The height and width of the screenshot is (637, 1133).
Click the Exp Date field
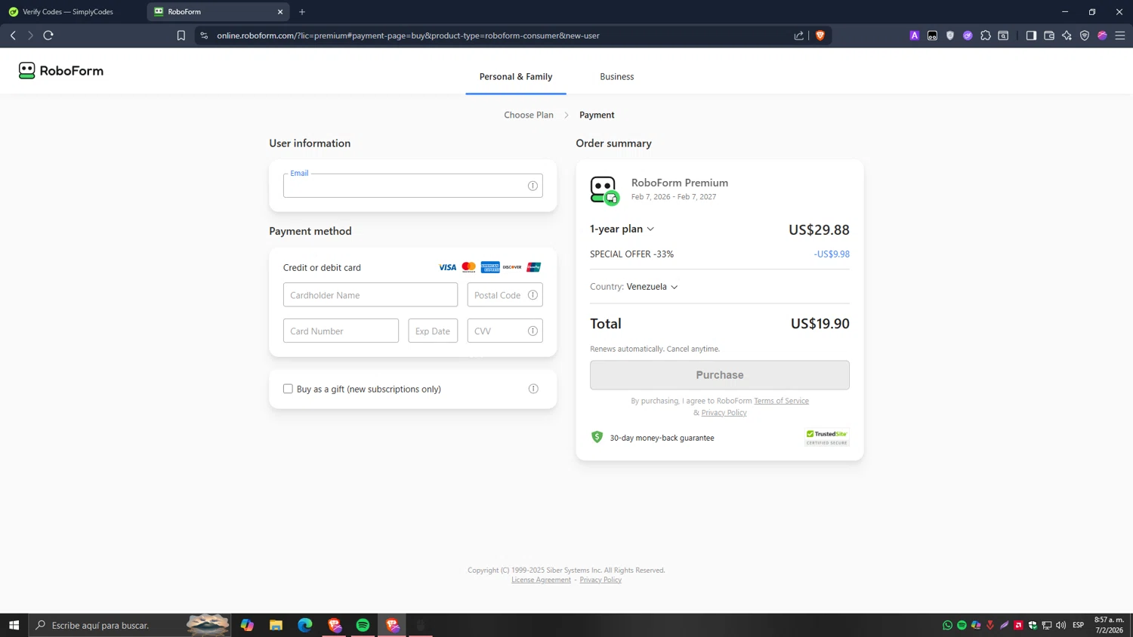(x=433, y=331)
